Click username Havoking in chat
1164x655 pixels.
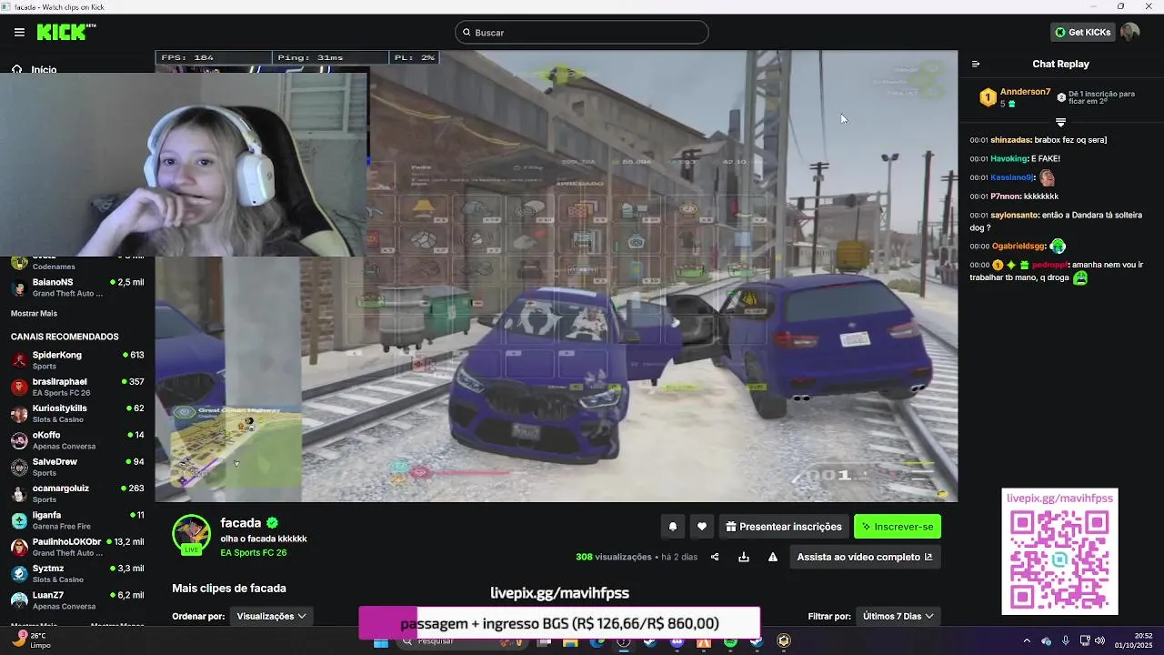(x=1008, y=158)
